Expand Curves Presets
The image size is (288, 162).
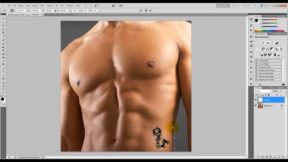(257, 64)
